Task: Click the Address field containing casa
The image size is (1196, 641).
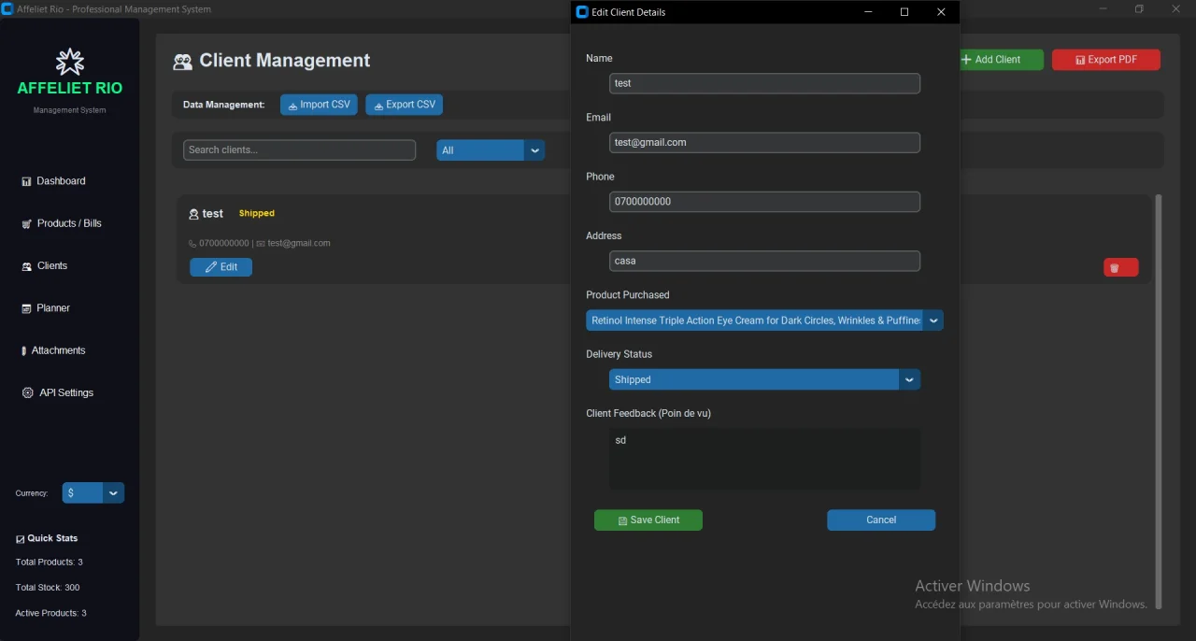Action: (x=764, y=261)
